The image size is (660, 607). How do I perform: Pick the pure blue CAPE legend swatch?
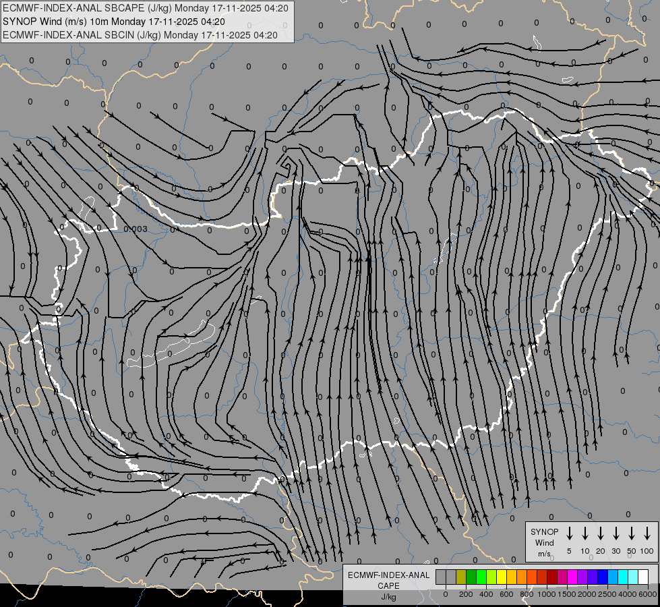point(603,577)
